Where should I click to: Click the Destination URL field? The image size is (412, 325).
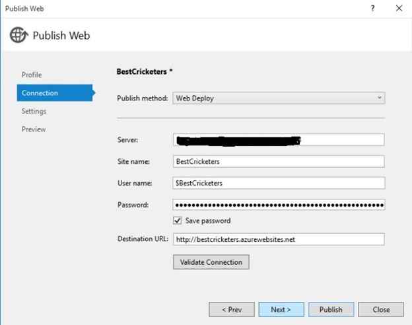pyautogui.click(x=279, y=239)
